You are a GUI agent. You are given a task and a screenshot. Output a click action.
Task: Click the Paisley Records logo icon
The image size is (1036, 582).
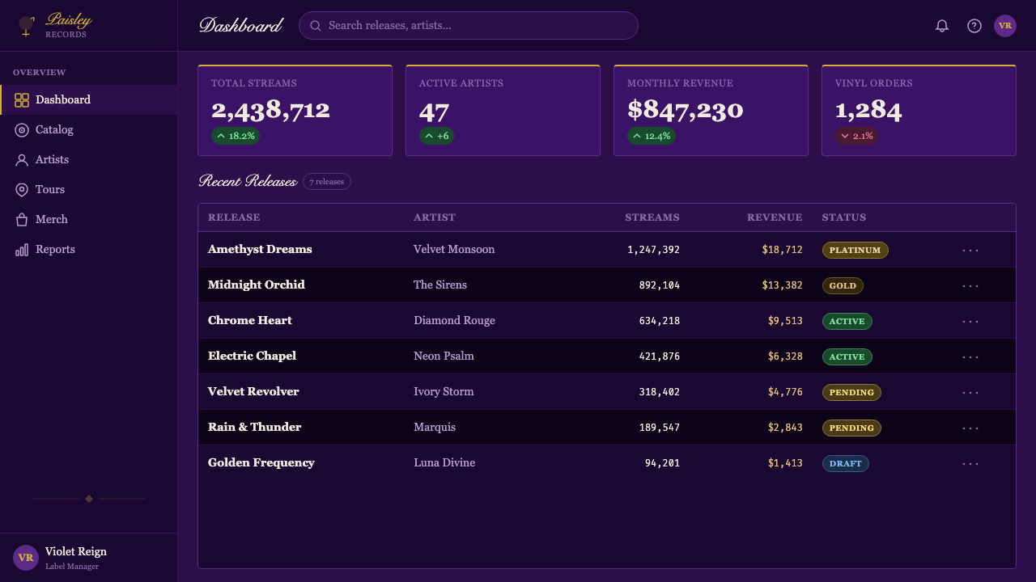[x=26, y=26]
